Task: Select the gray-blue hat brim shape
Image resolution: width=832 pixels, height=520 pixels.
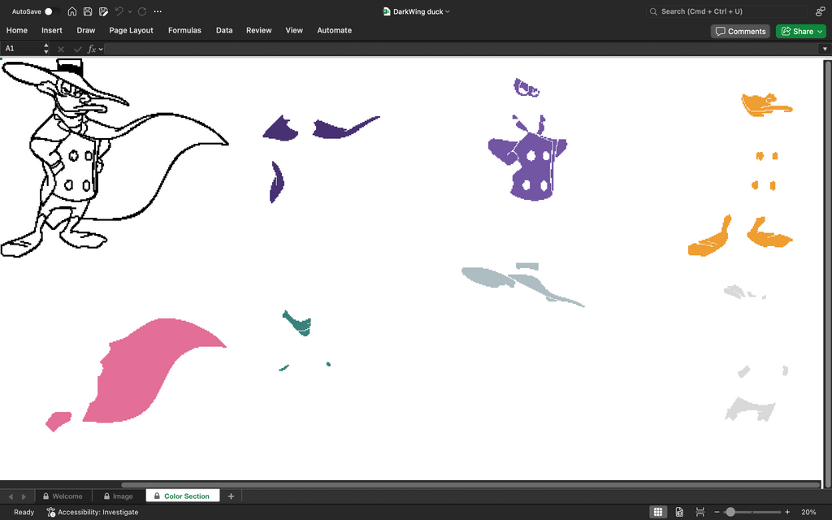Action: coord(522,284)
